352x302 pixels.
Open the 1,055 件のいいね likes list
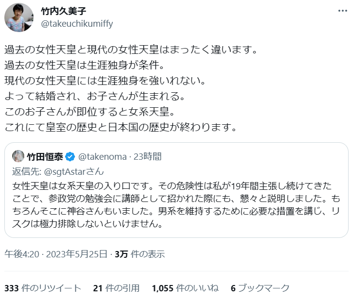tap(185, 288)
